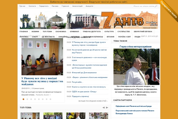
Task: Open the 'Контакти' page
Action: pyautogui.click(x=32, y=6)
